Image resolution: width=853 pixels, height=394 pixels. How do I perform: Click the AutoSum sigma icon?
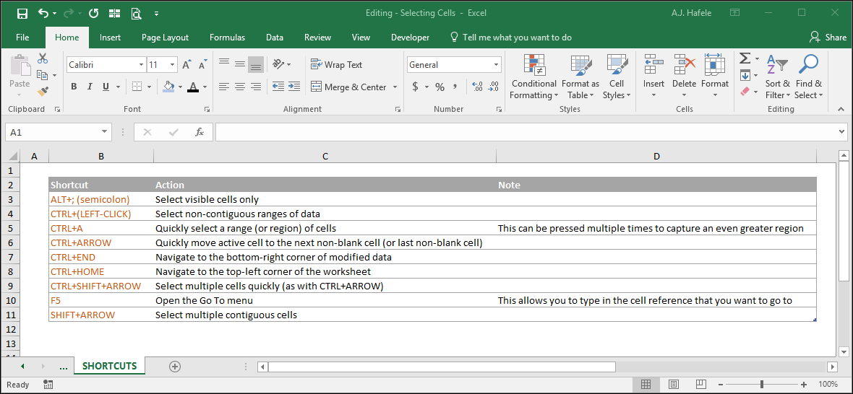(745, 58)
